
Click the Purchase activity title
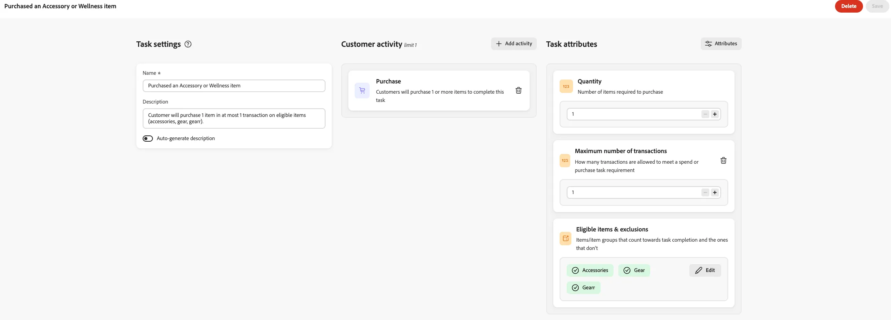(x=388, y=81)
